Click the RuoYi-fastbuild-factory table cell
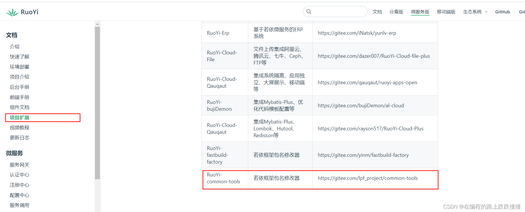 click(225, 155)
